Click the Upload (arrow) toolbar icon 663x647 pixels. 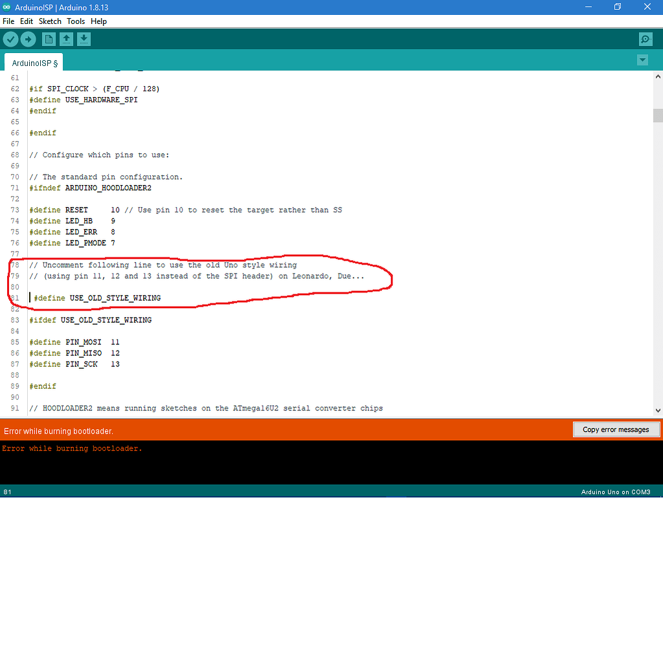coord(28,39)
